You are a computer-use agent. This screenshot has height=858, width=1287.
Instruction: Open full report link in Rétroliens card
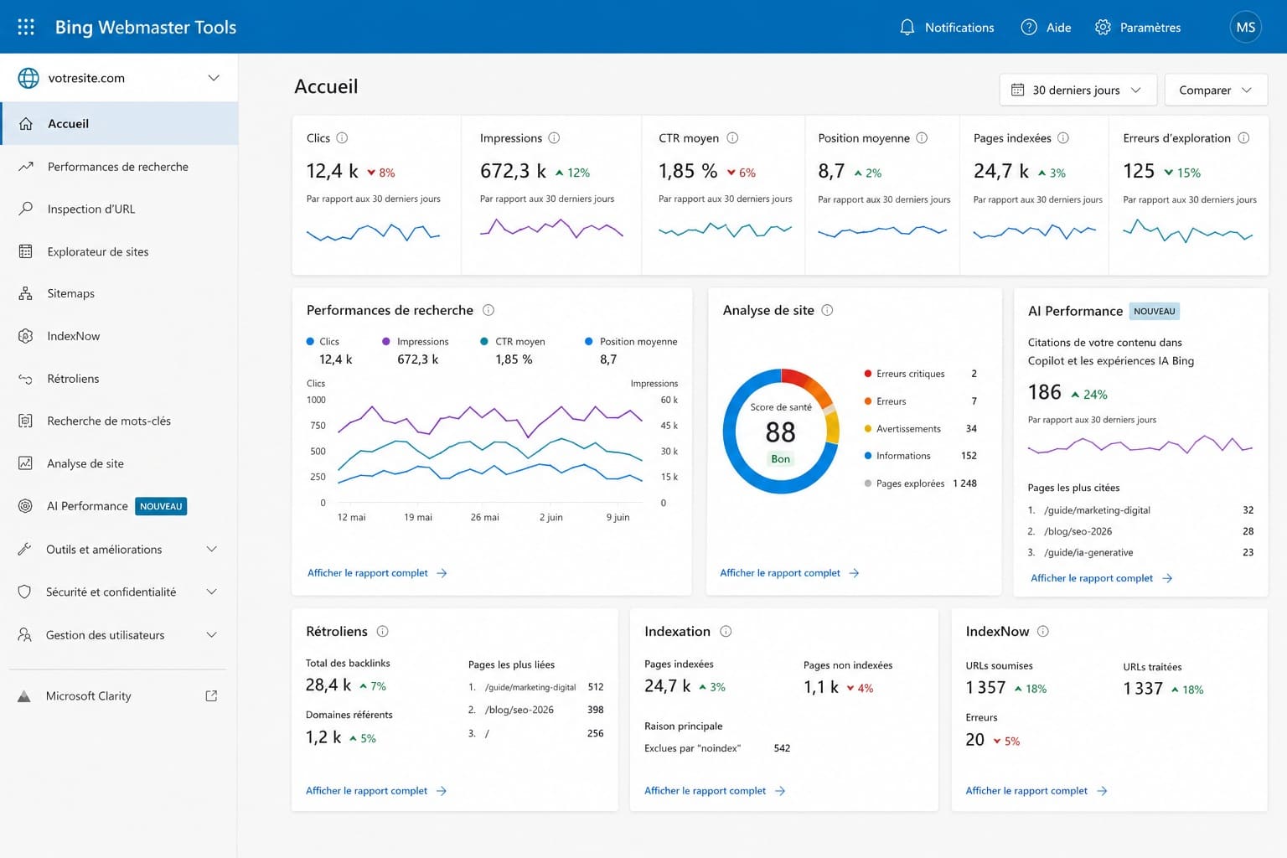(376, 791)
